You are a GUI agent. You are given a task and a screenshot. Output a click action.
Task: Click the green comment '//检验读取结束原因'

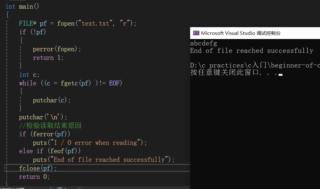coord(50,126)
